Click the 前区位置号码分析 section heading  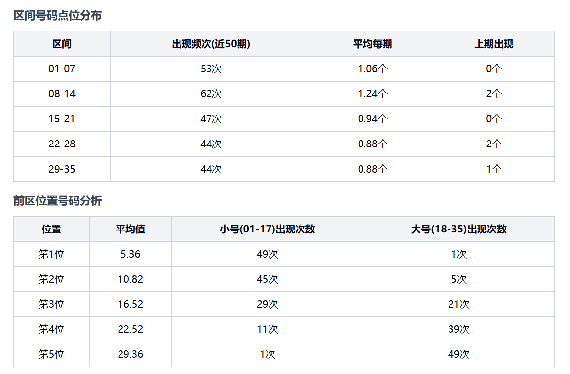[58, 201]
